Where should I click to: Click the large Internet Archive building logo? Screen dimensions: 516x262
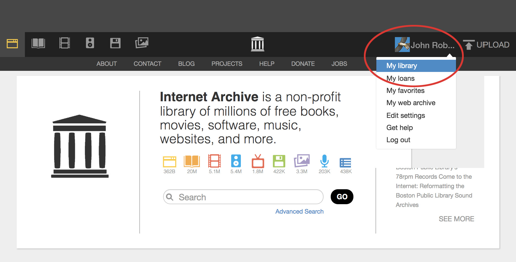tap(80, 146)
